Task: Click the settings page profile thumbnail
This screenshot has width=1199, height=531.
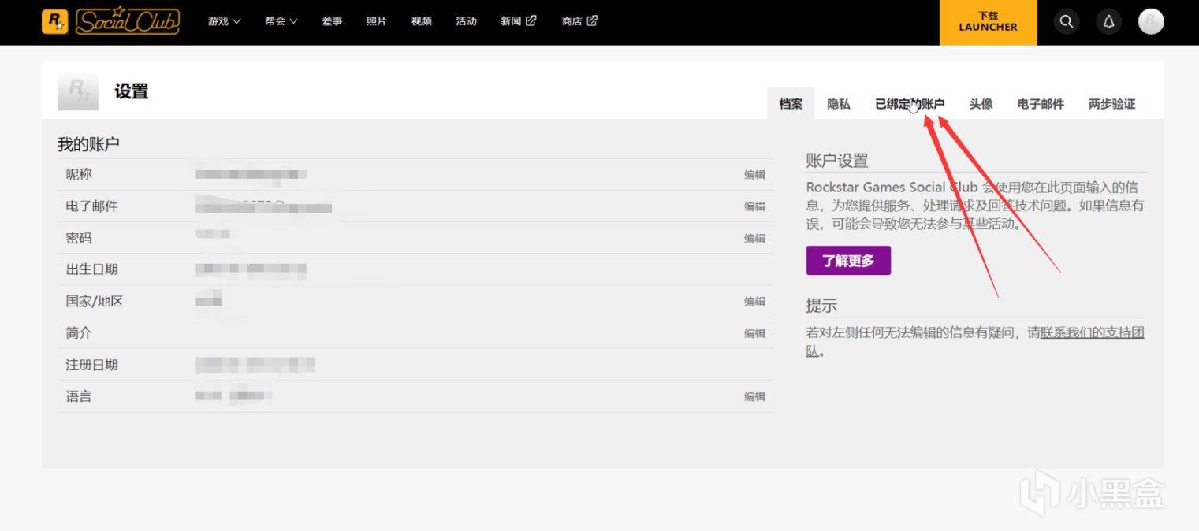Action: (78, 91)
